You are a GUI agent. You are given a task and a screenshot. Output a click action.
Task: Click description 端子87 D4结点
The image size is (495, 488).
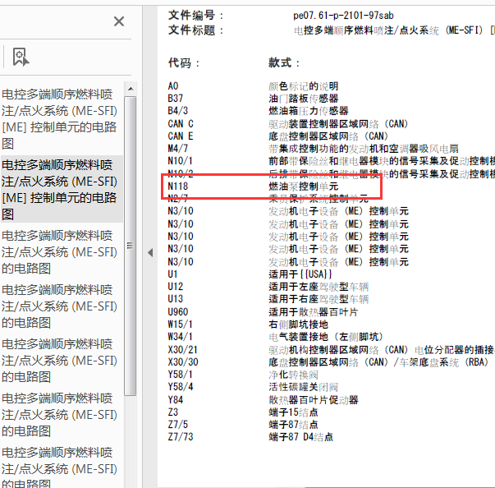300,437
